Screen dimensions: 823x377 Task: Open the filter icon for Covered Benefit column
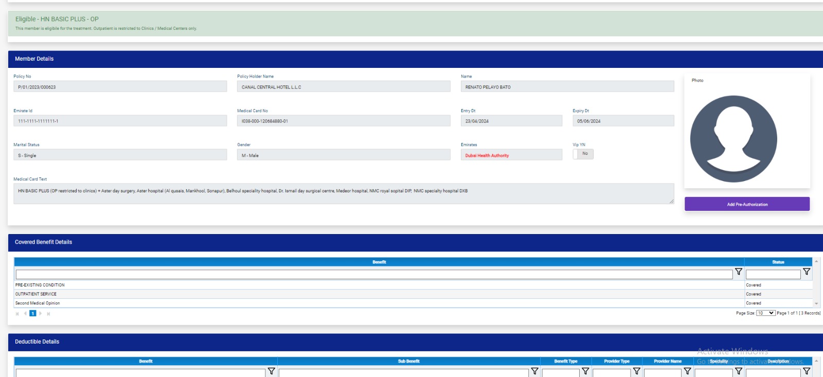point(738,272)
